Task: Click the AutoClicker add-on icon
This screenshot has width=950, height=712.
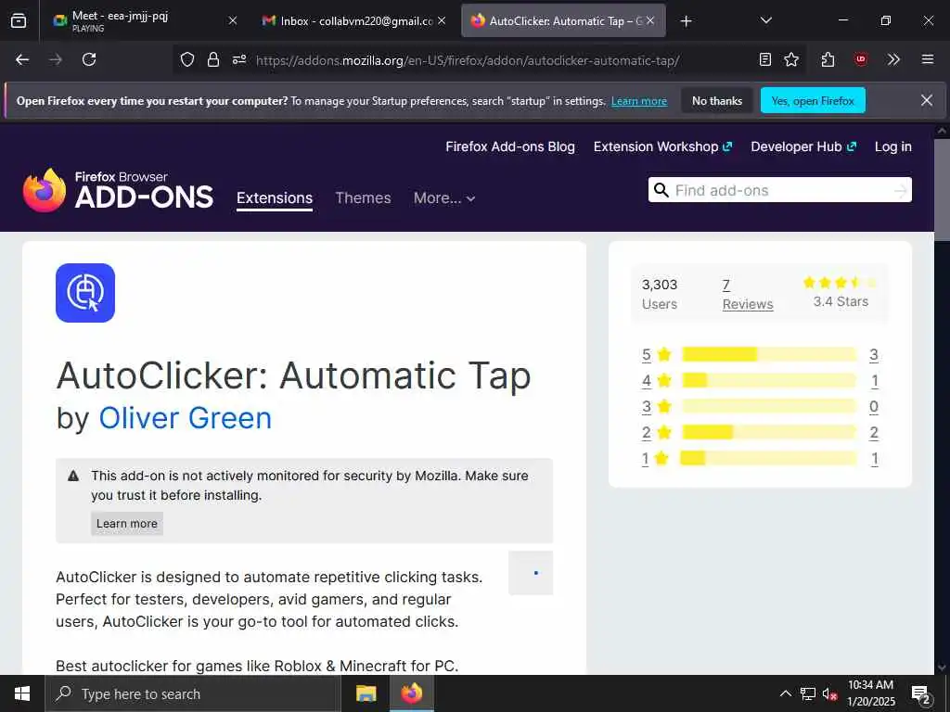Action: pos(85,293)
